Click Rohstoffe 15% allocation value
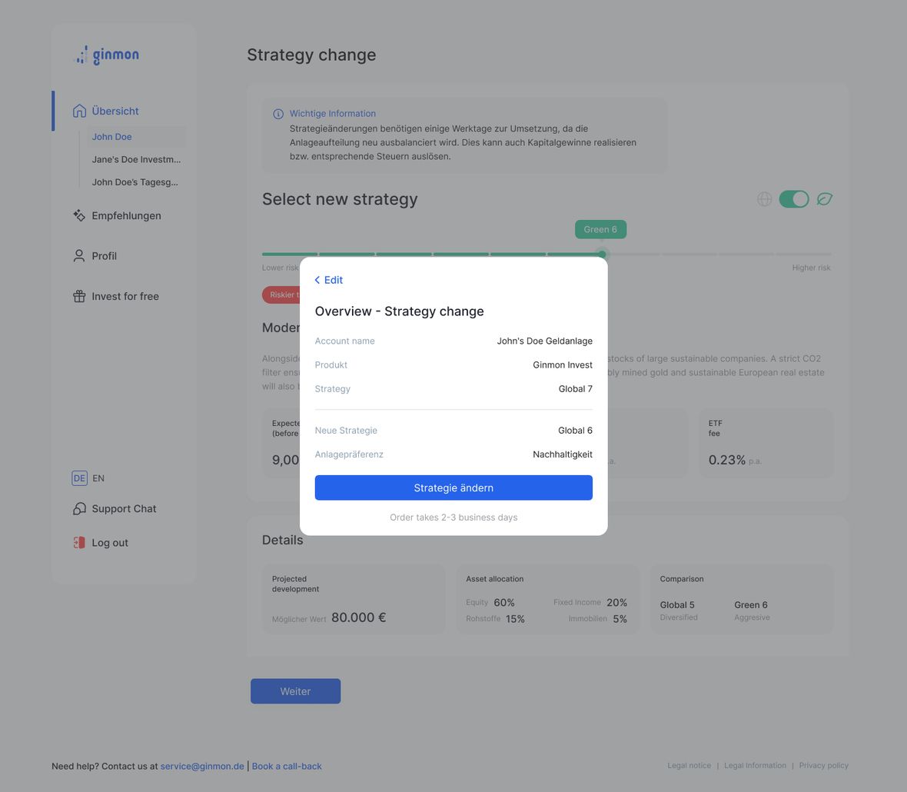Image resolution: width=907 pixels, height=792 pixels. click(x=515, y=619)
